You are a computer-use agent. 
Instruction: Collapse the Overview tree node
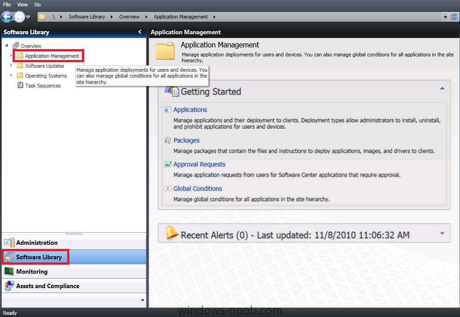(6, 45)
